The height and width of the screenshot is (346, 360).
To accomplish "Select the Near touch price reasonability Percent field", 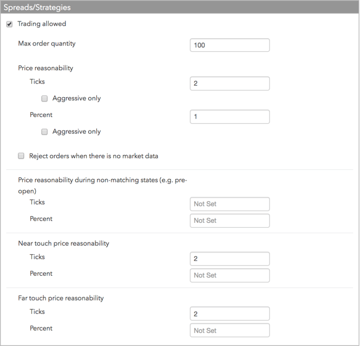I will coord(230,275).
